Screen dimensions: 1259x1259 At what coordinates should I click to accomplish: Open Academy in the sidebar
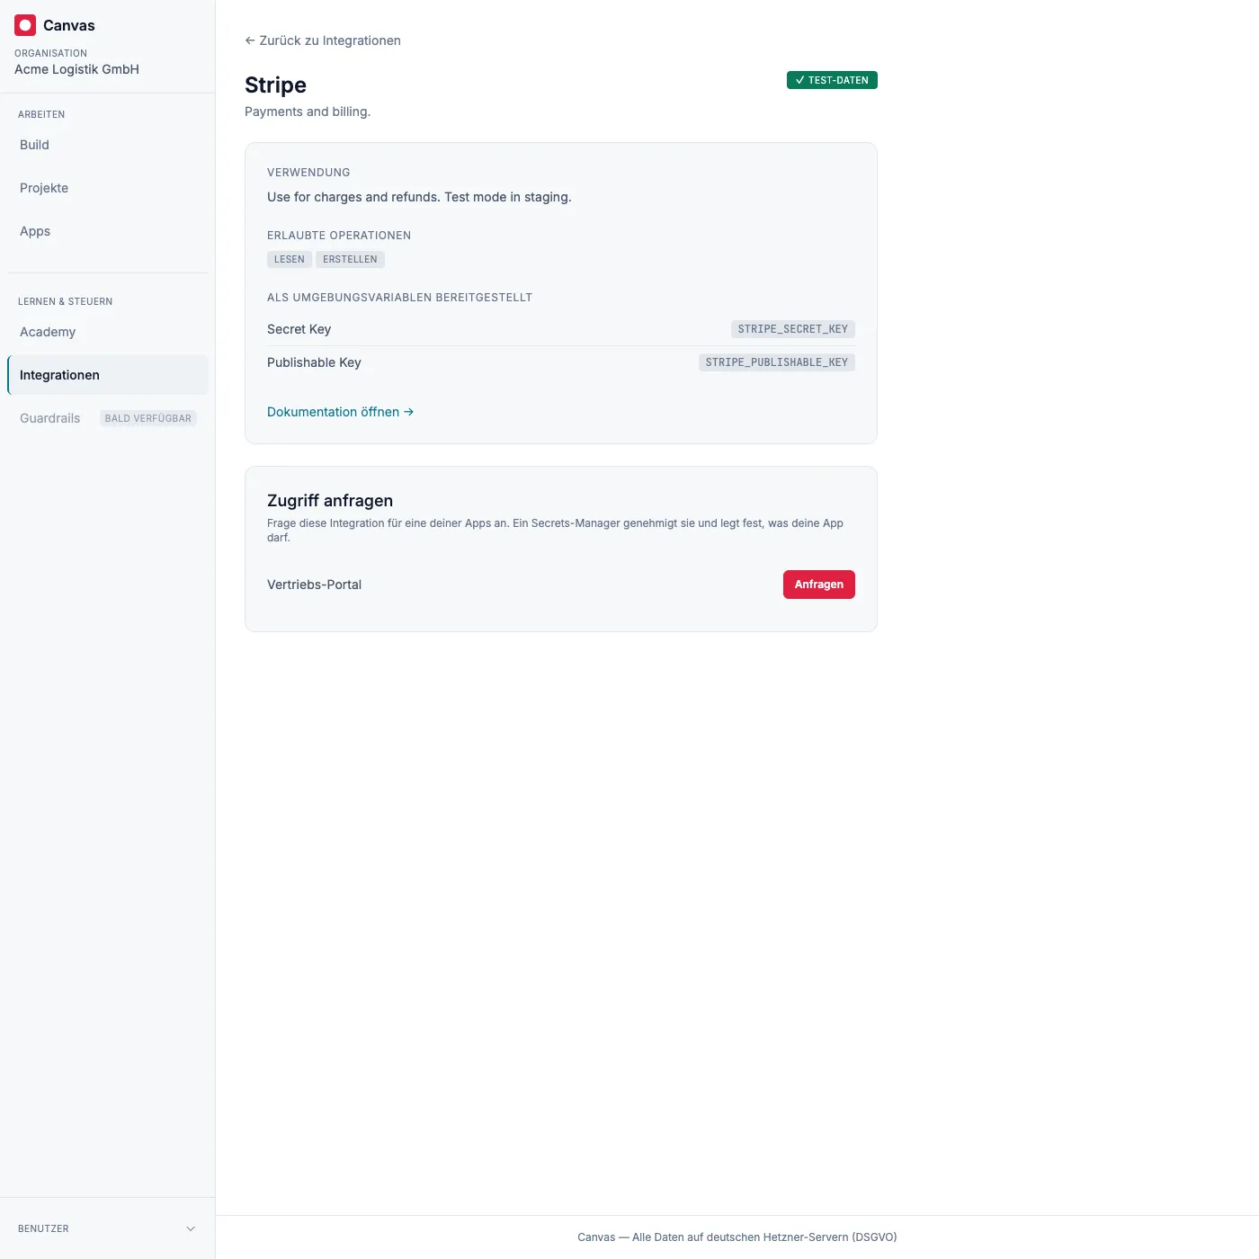pos(108,332)
